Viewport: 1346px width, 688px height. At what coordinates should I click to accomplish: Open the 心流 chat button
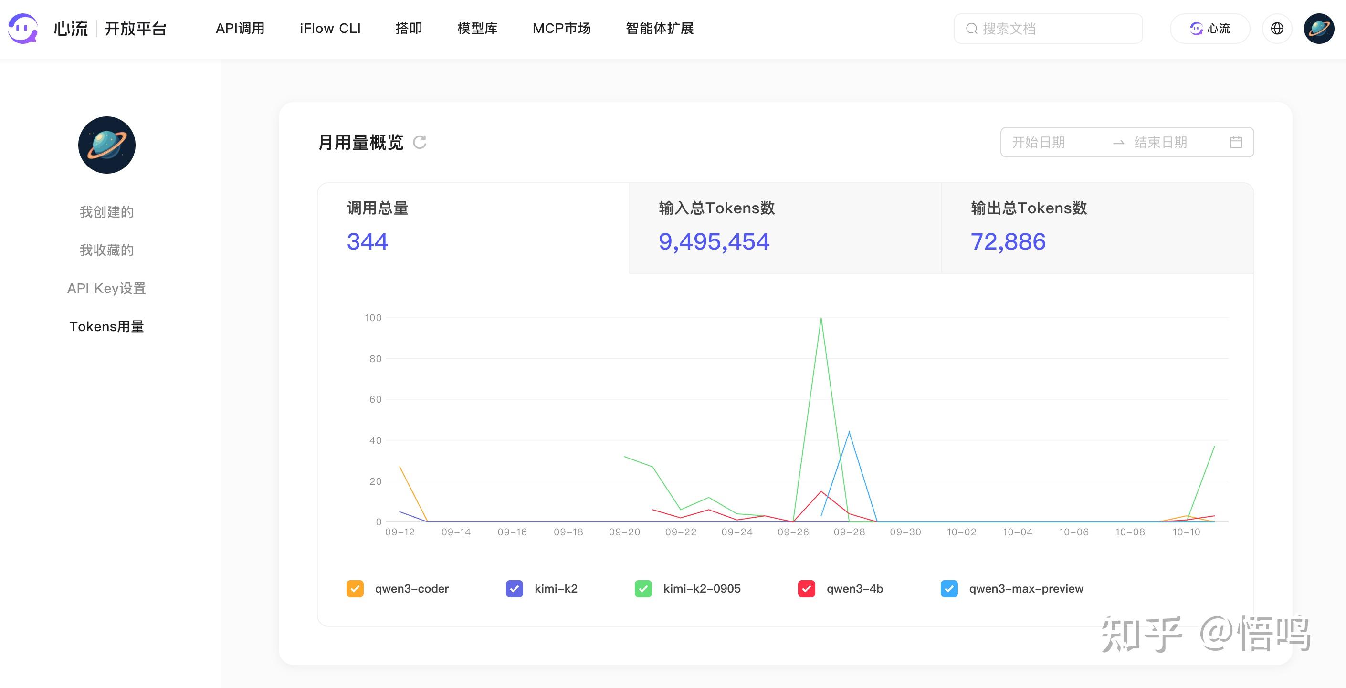(x=1209, y=28)
